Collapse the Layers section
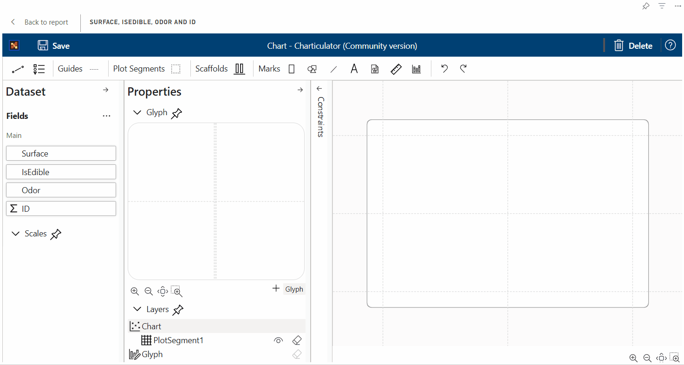The height and width of the screenshot is (365, 684). [x=137, y=309]
